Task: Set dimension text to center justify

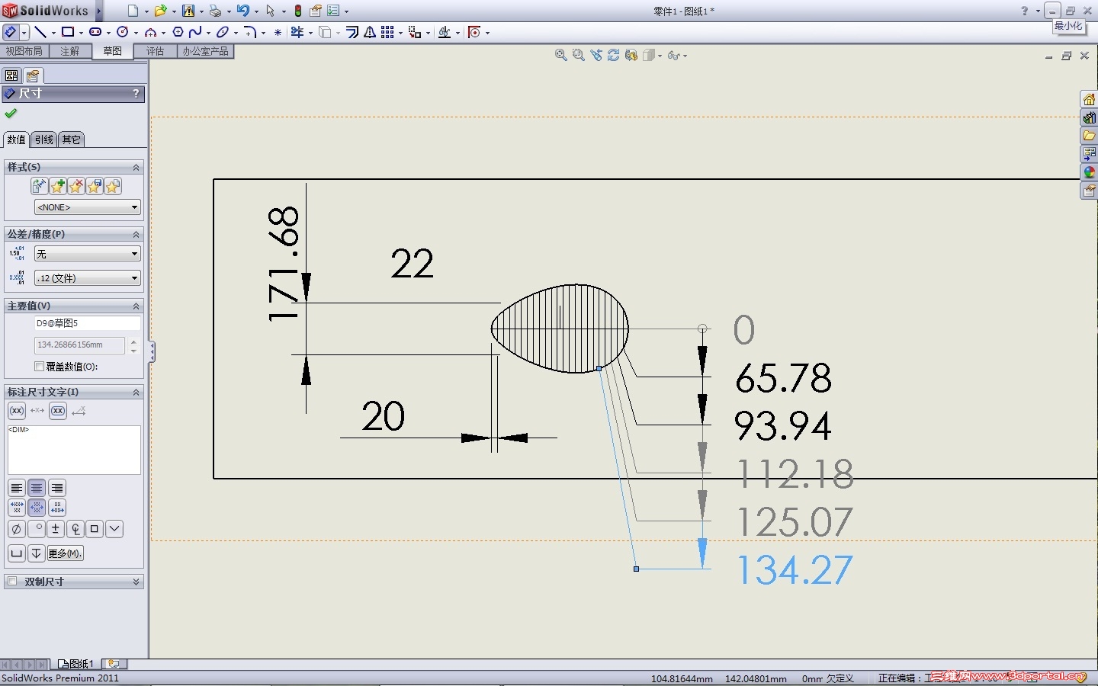Action: point(37,488)
